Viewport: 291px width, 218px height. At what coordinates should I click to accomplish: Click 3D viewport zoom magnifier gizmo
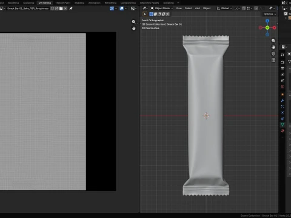[x=273, y=41]
